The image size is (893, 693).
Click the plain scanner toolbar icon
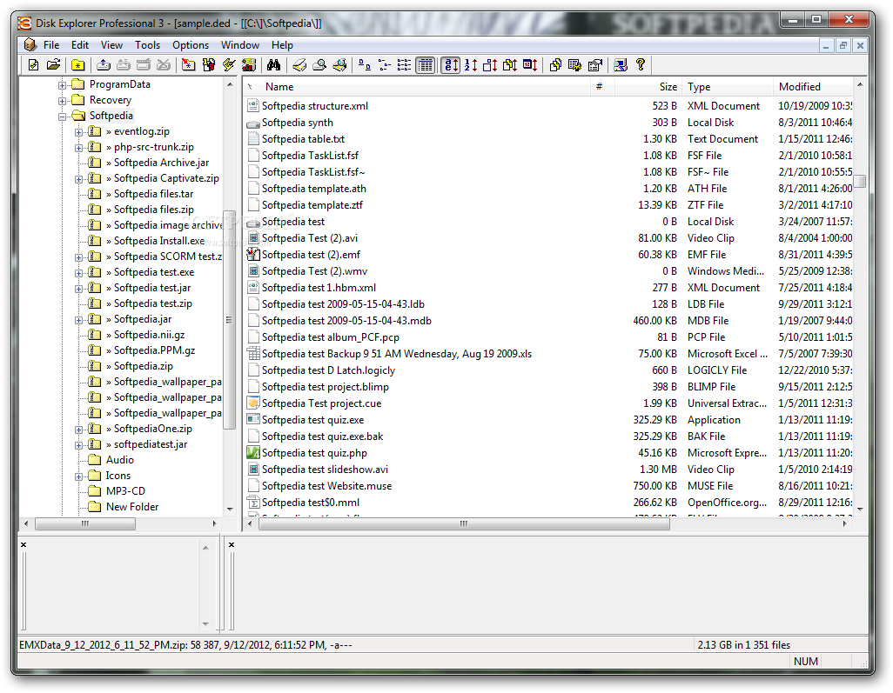pos(299,65)
